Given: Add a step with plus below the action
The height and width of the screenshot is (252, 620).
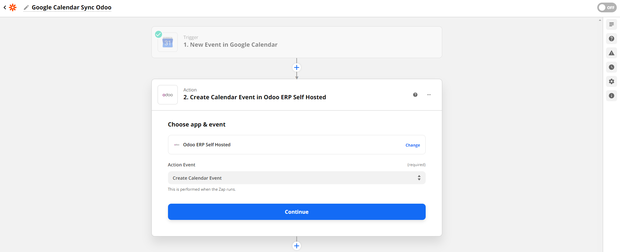Looking at the screenshot, I should [297, 246].
